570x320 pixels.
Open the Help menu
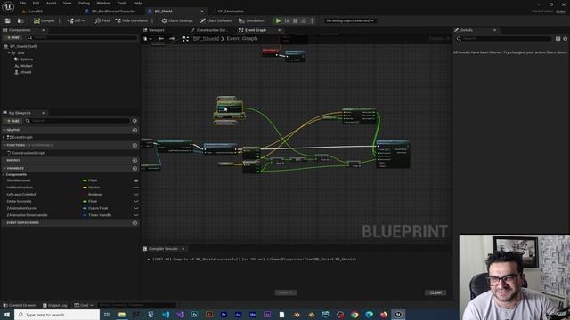point(137,3)
